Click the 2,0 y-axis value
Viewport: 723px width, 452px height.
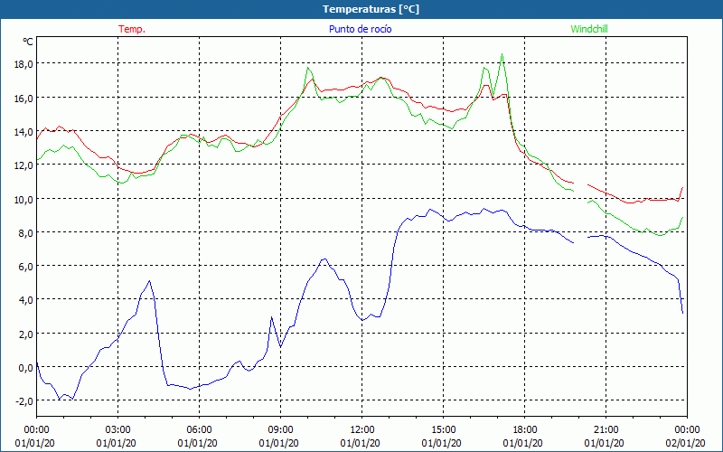coord(26,334)
